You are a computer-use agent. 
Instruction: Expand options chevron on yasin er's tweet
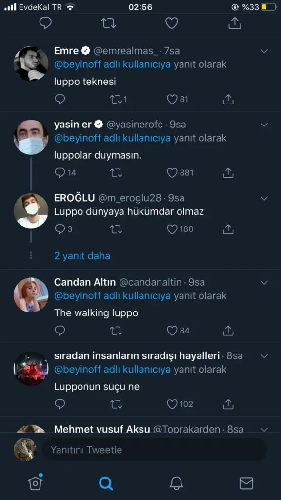click(264, 125)
